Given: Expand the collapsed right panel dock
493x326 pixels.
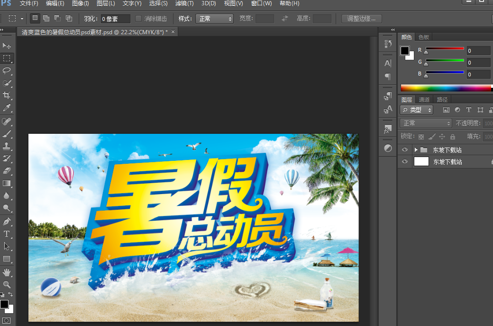Looking at the screenshot, I should [x=393, y=29].
